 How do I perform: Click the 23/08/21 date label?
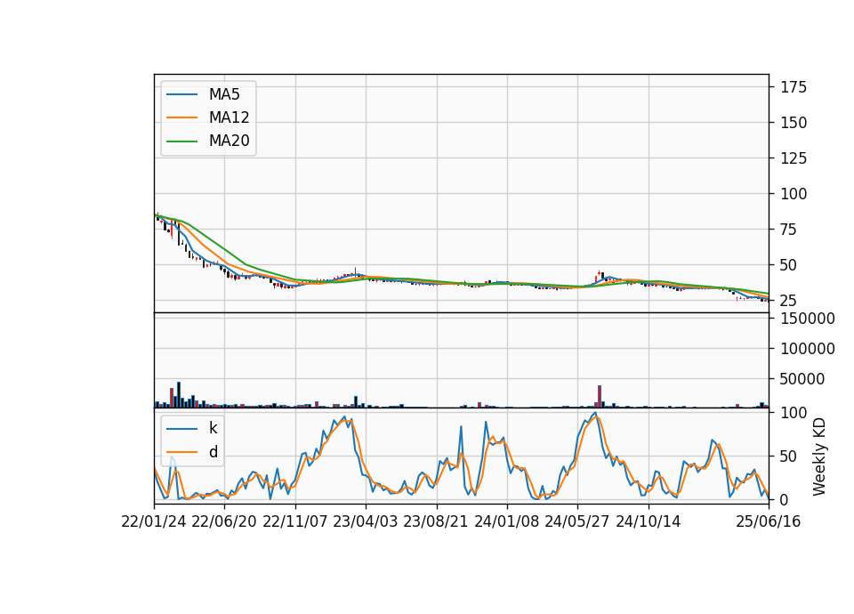(435, 521)
